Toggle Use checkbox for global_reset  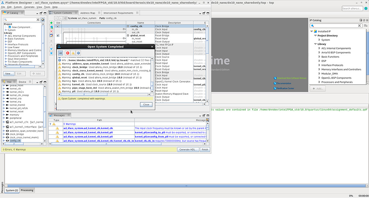58,35
